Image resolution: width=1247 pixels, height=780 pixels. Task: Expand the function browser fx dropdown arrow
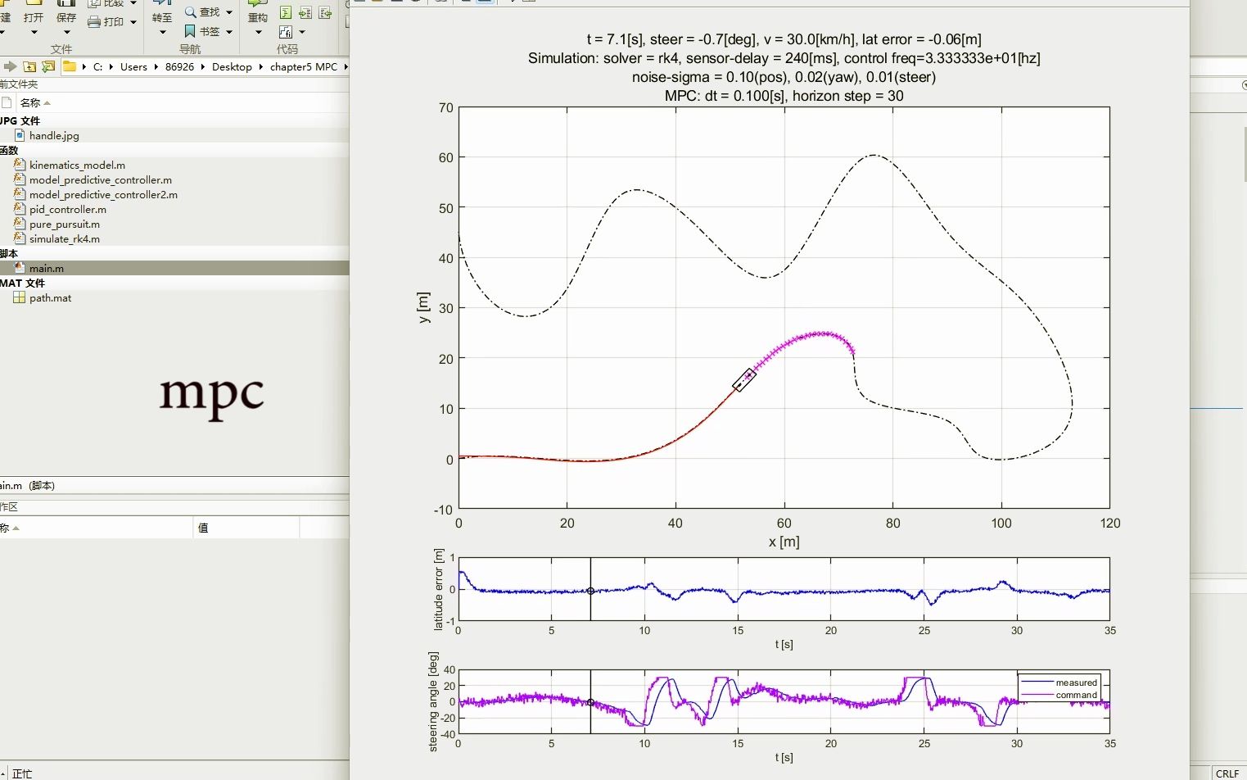(x=302, y=32)
